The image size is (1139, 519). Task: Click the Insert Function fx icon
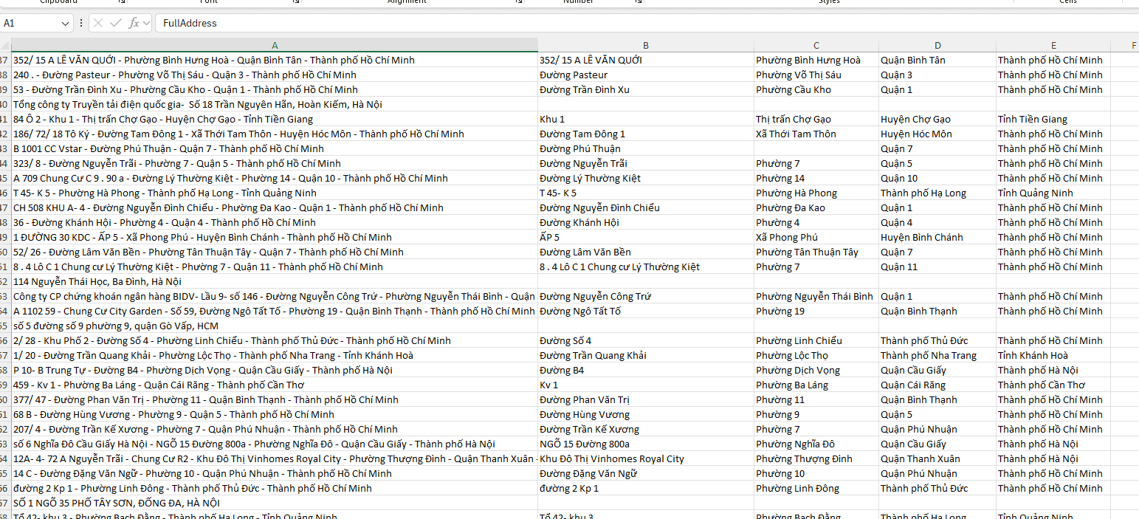pyautogui.click(x=134, y=23)
